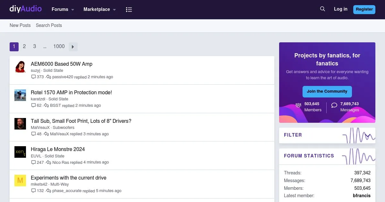Click Log in
This screenshot has width=385, height=202.
(340, 9)
